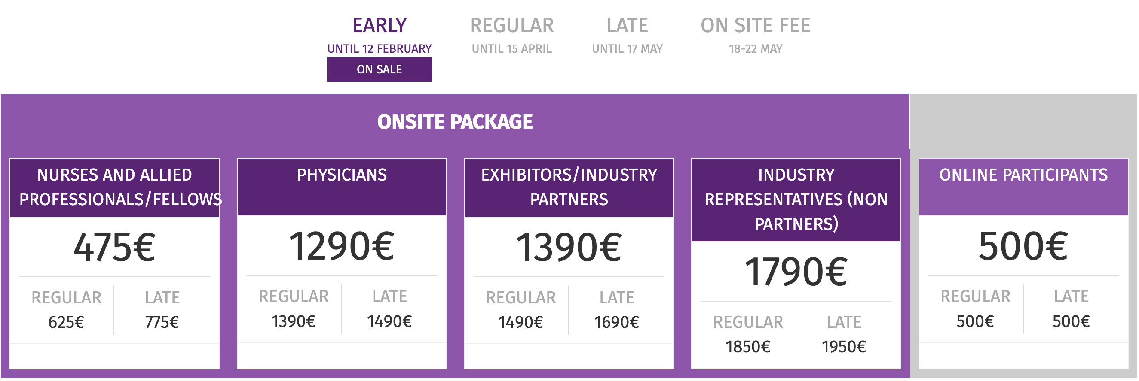Viewport: 1139px width, 381px height.
Task: Click the Physicians card header
Action: click(x=342, y=175)
